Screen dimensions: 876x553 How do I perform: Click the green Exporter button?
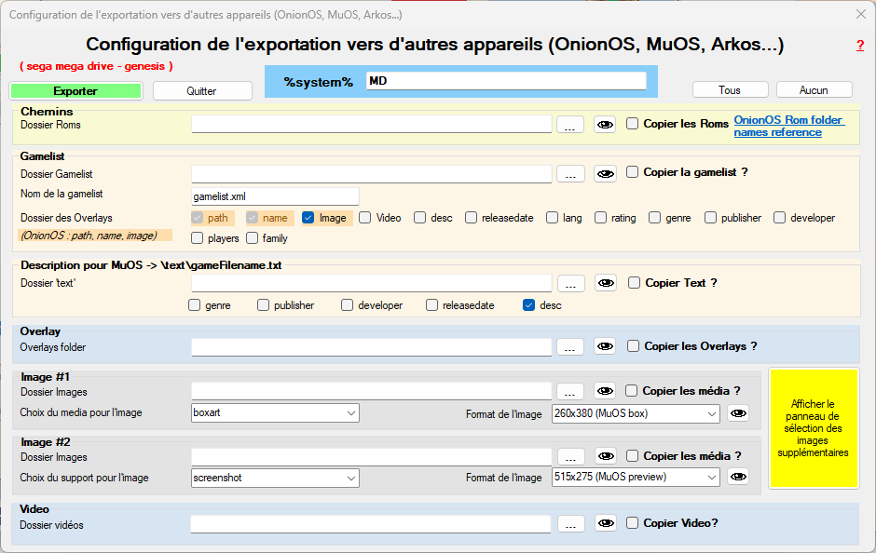[75, 91]
